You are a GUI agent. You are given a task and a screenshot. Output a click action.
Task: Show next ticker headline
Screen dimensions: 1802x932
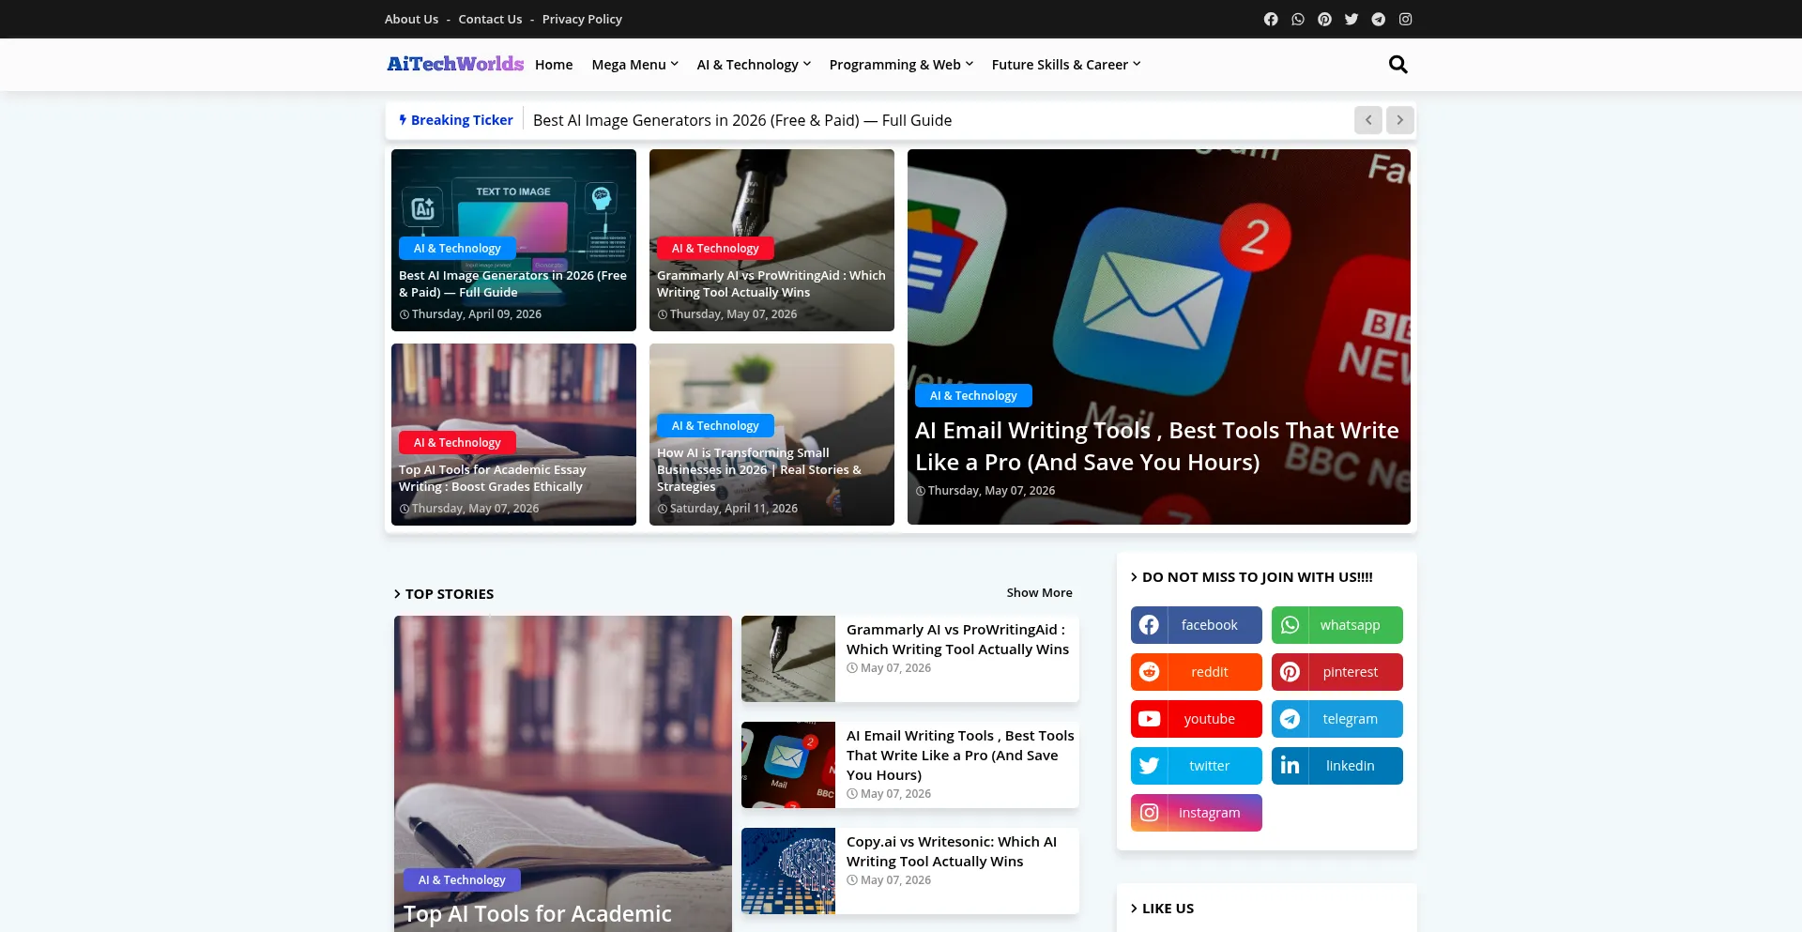click(x=1400, y=120)
